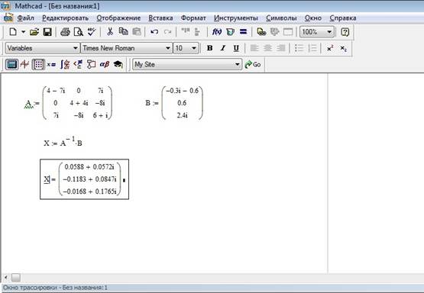Image resolution: width=424 pixels, height=293 pixels.
Task: Select the vector B definition region
Action: [x=174, y=103]
